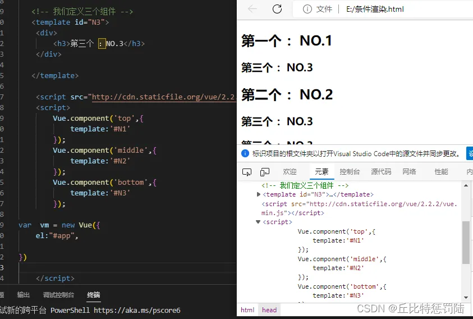Screen dimensions: 473x319
Task: Switch to the 性能 DevTools tab
Action: [441, 172]
